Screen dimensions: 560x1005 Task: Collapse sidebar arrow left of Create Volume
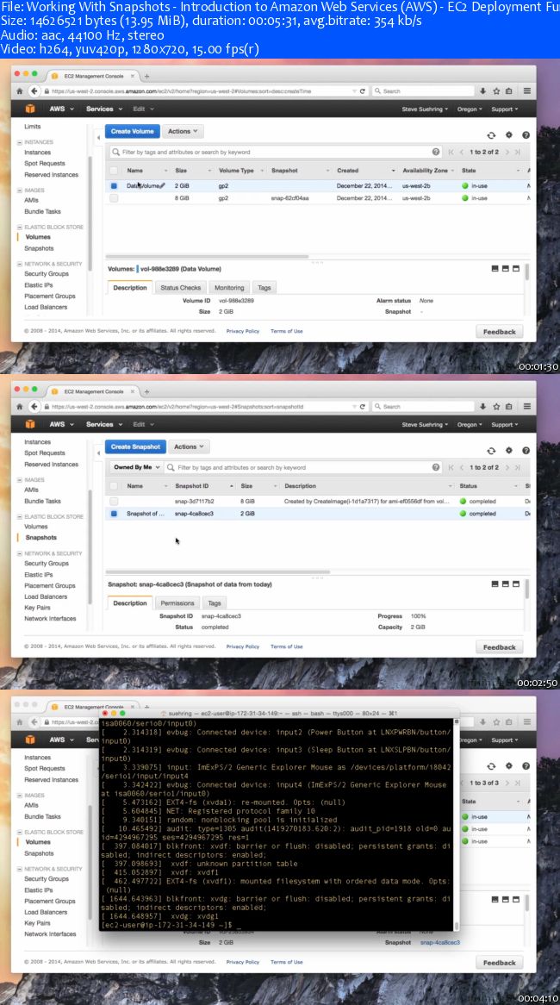(98, 138)
